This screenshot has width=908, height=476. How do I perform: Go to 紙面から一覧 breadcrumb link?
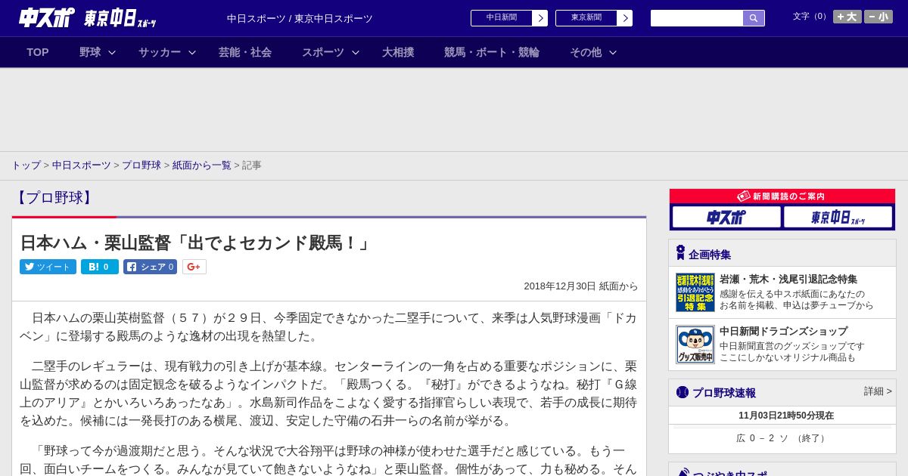coord(202,165)
